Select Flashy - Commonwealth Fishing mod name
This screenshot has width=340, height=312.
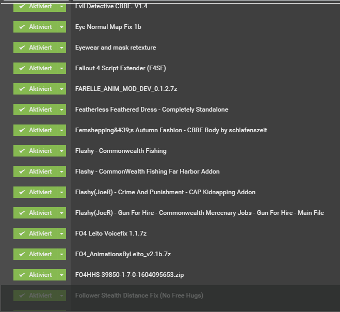[121, 151]
